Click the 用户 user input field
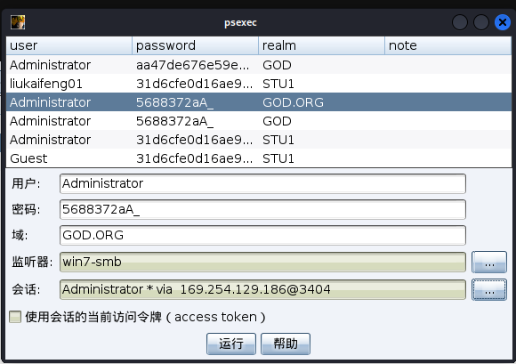Viewport: 516px width, 364px height. click(x=262, y=183)
